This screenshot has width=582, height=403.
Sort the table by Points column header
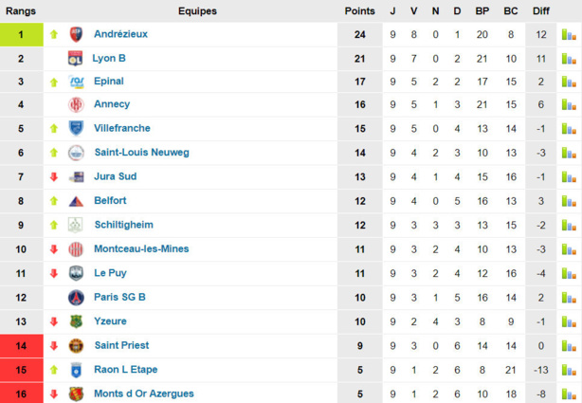tap(359, 11)
